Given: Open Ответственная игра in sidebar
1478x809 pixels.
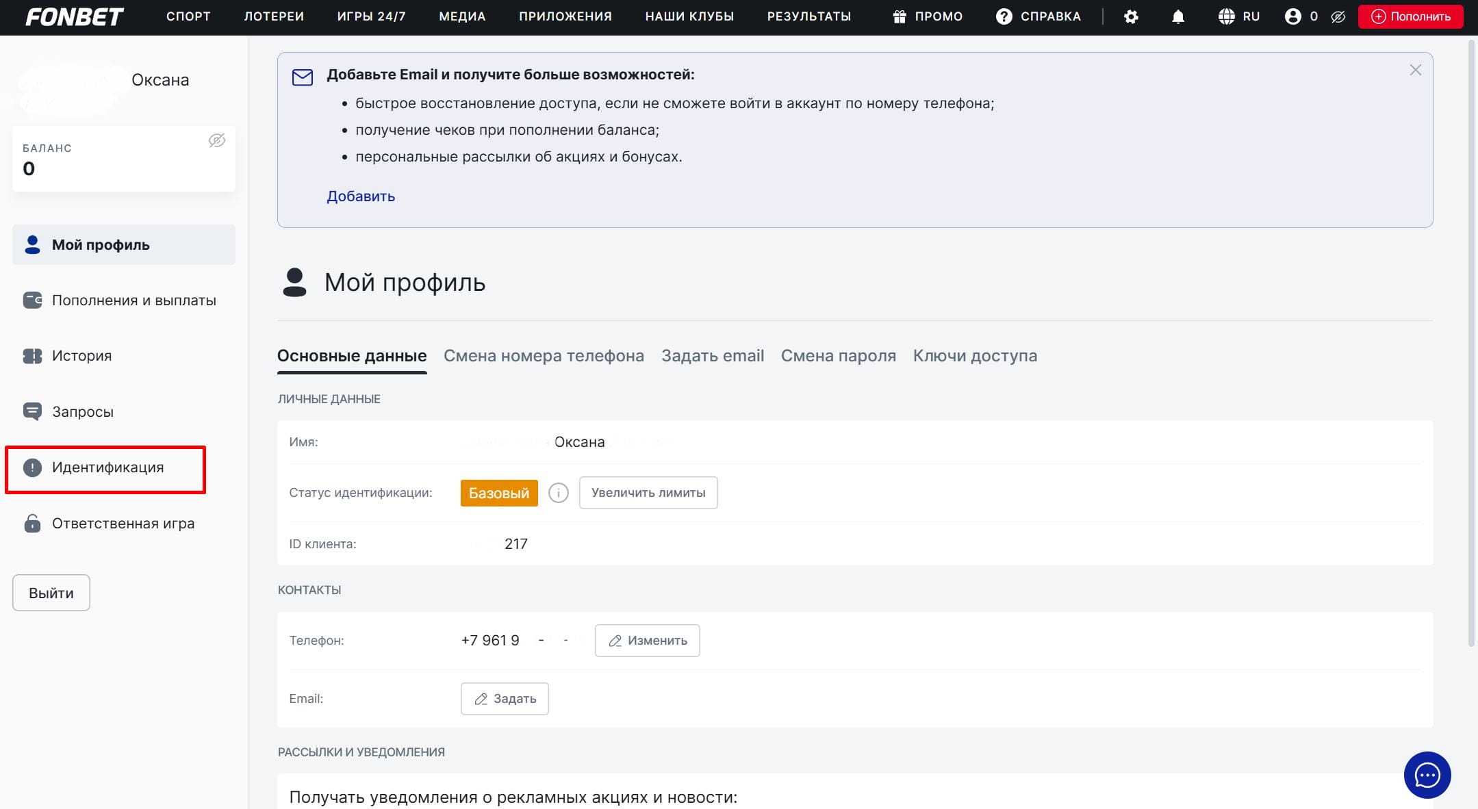Looking at the screenshot, I should tap(124, 523).
